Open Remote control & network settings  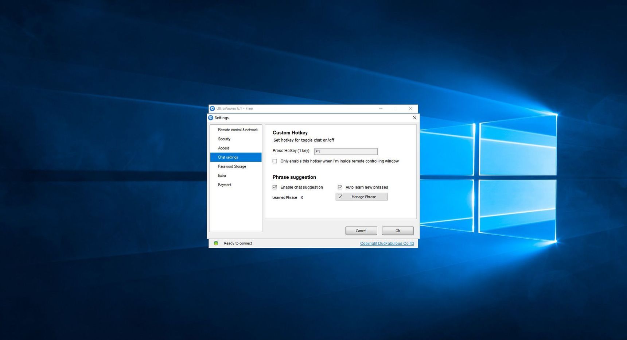[x=236, y=130]
